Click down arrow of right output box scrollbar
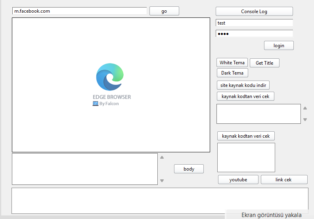314x219 pixels. point(305,120)
